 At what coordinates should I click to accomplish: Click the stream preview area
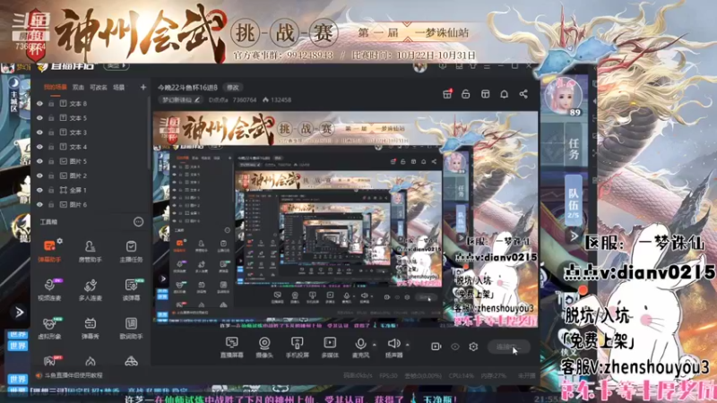pyautogui.click(x=346, y=219)
